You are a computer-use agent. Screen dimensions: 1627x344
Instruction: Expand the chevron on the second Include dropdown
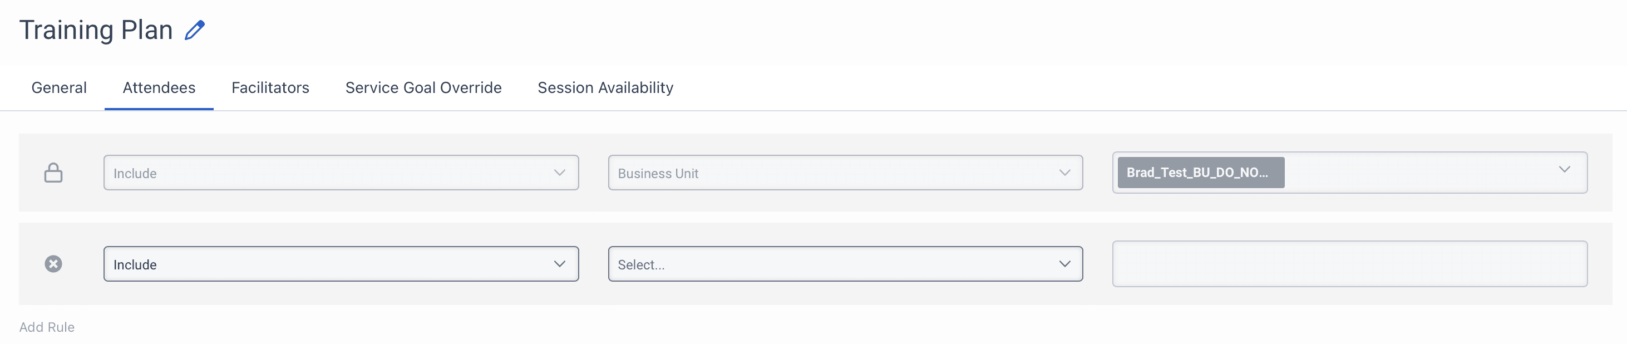coord(560,264)
